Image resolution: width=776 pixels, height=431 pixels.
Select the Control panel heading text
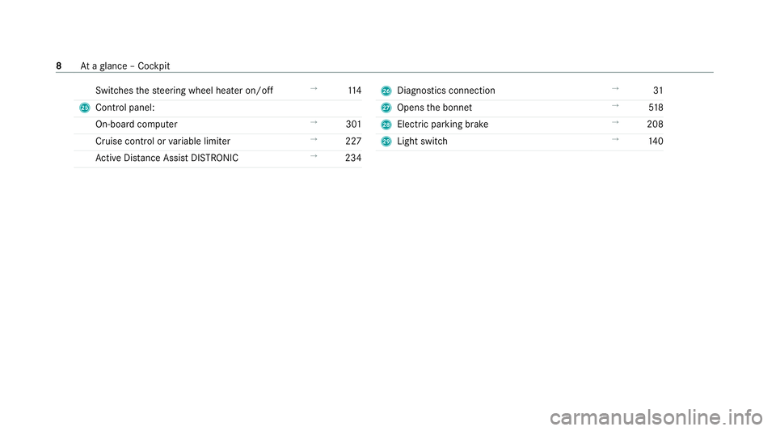[x=125, y=108]
